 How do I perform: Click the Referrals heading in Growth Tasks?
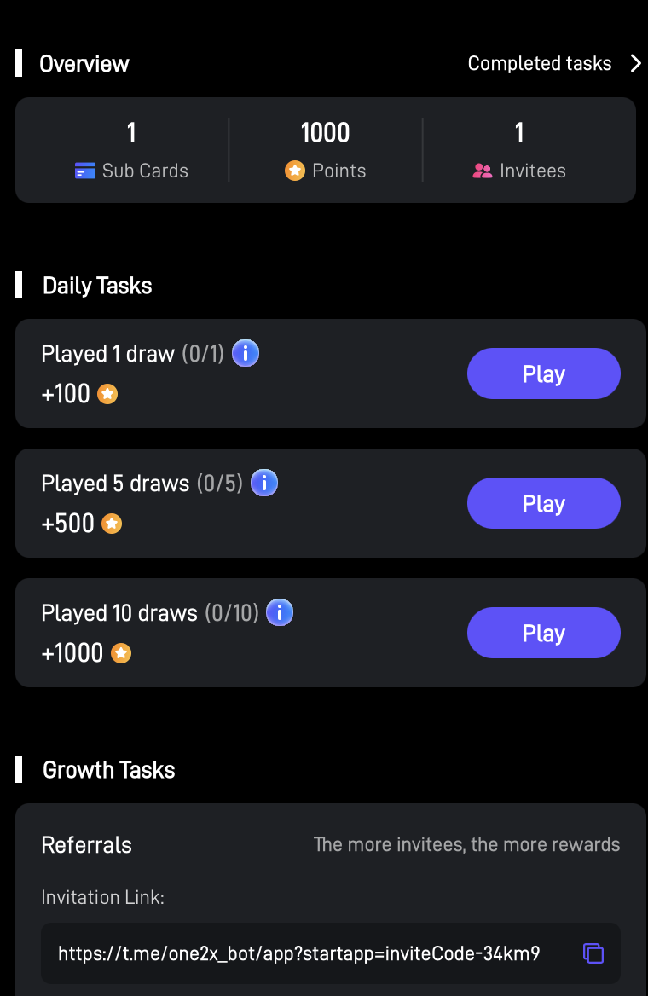tap(87, 845)
